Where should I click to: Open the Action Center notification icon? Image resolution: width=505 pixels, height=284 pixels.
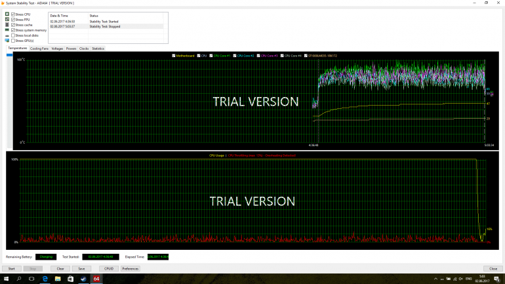coord(496,279)
